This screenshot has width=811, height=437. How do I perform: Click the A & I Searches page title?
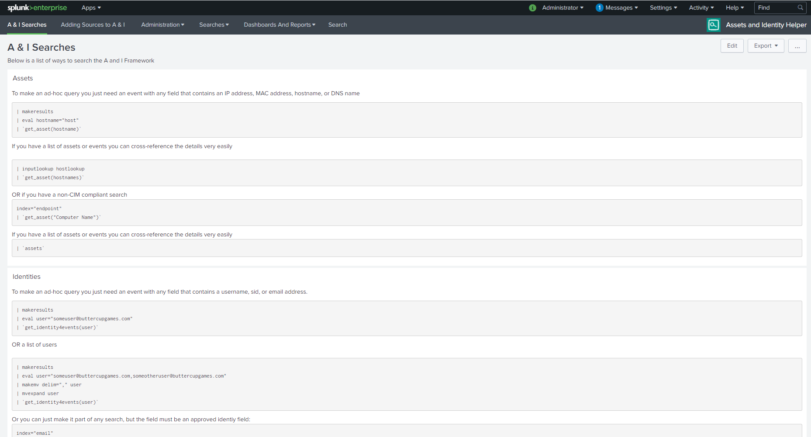click(x=41, y=47)
